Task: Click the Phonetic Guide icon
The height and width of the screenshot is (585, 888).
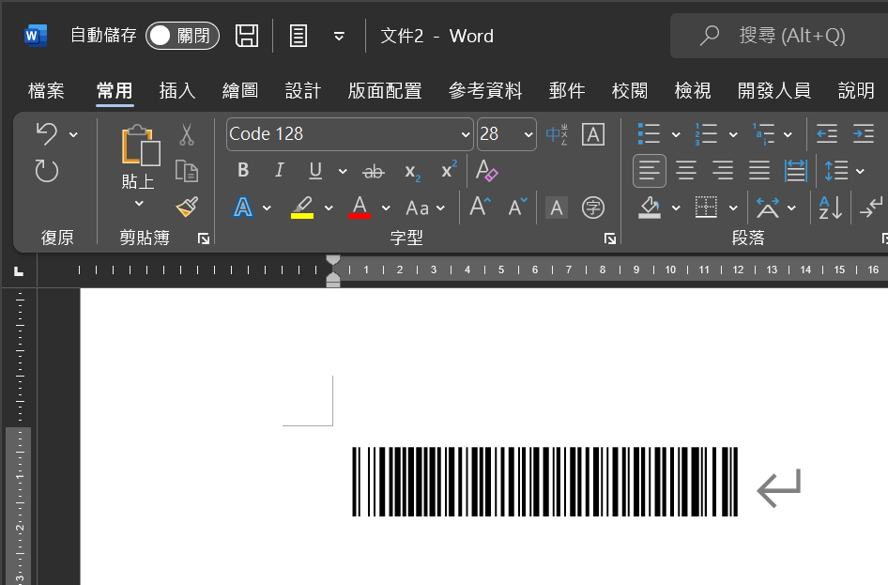Action: coord(557,134)
